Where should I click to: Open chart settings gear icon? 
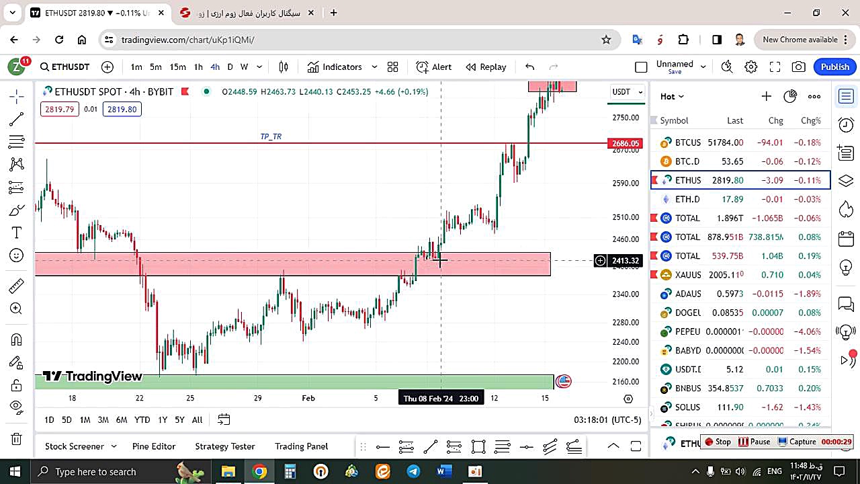751,67
